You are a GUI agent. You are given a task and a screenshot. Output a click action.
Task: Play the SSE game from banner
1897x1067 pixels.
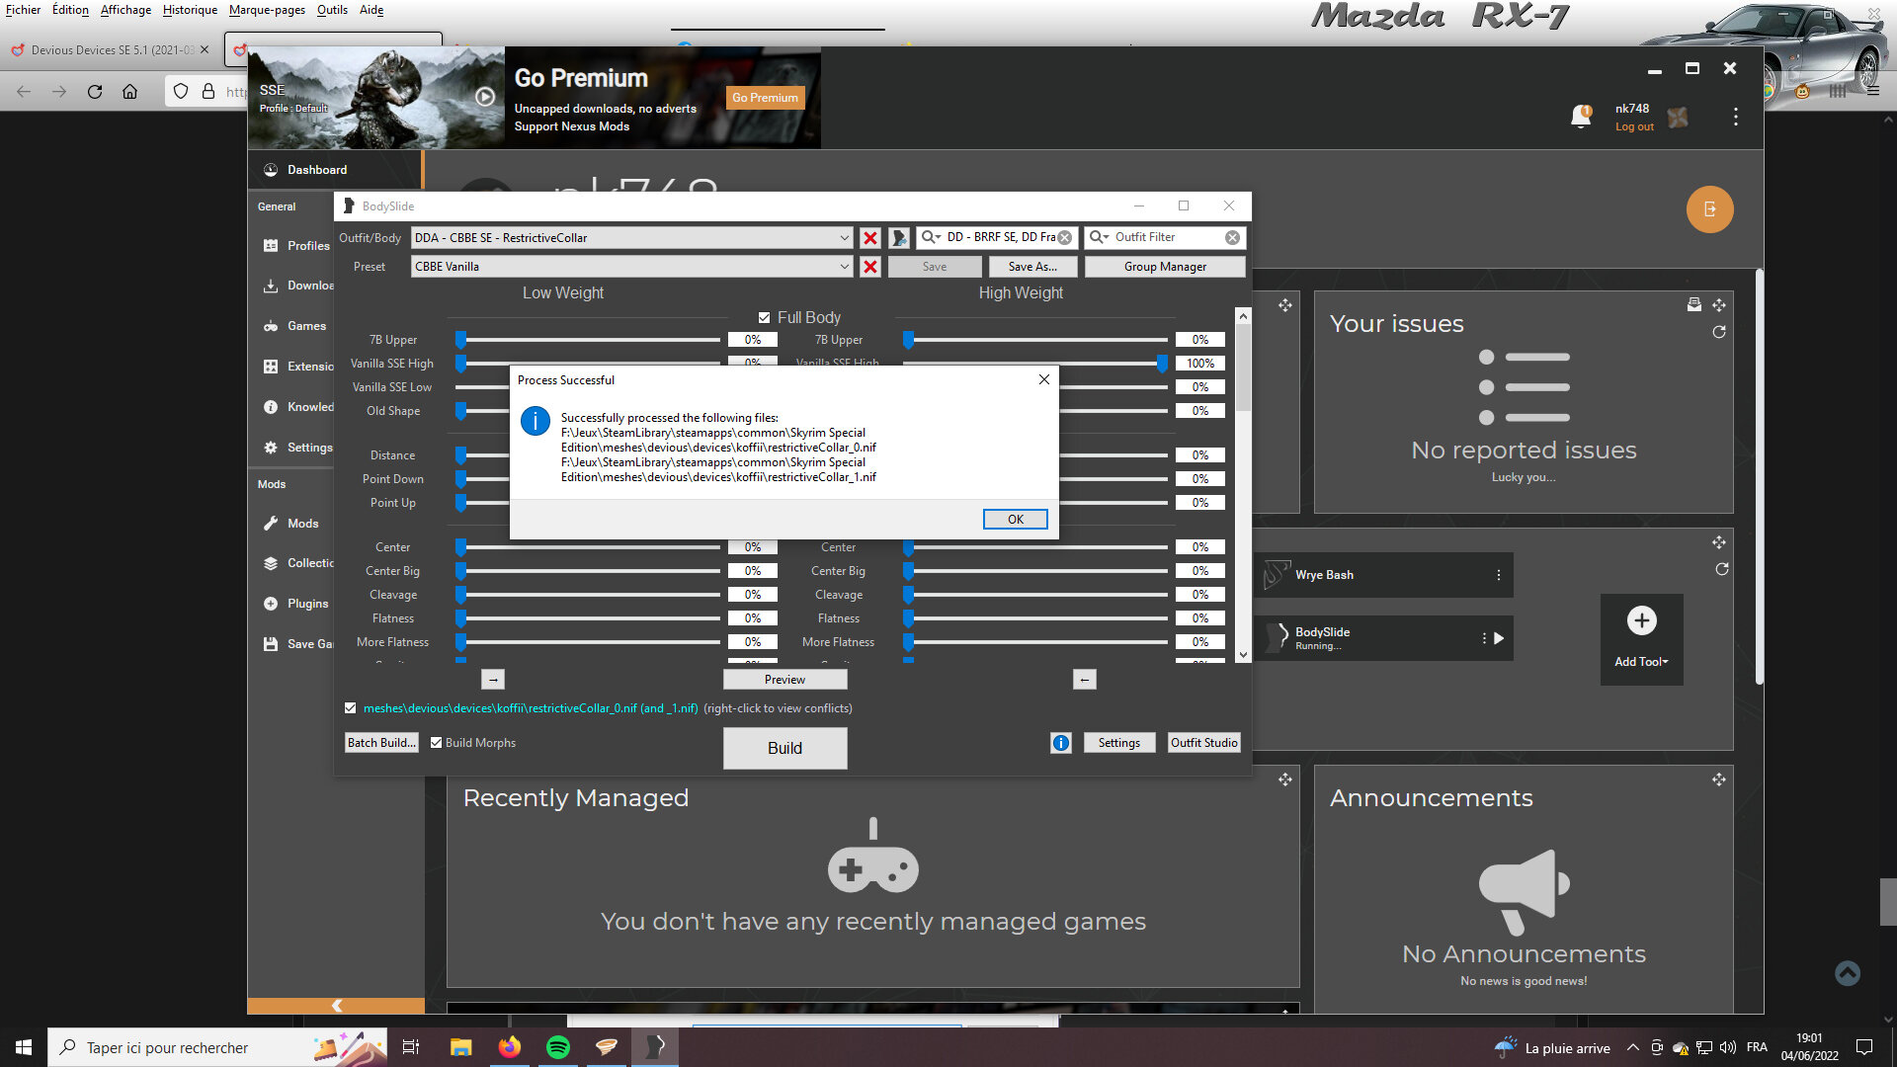(x=484, y=97)
